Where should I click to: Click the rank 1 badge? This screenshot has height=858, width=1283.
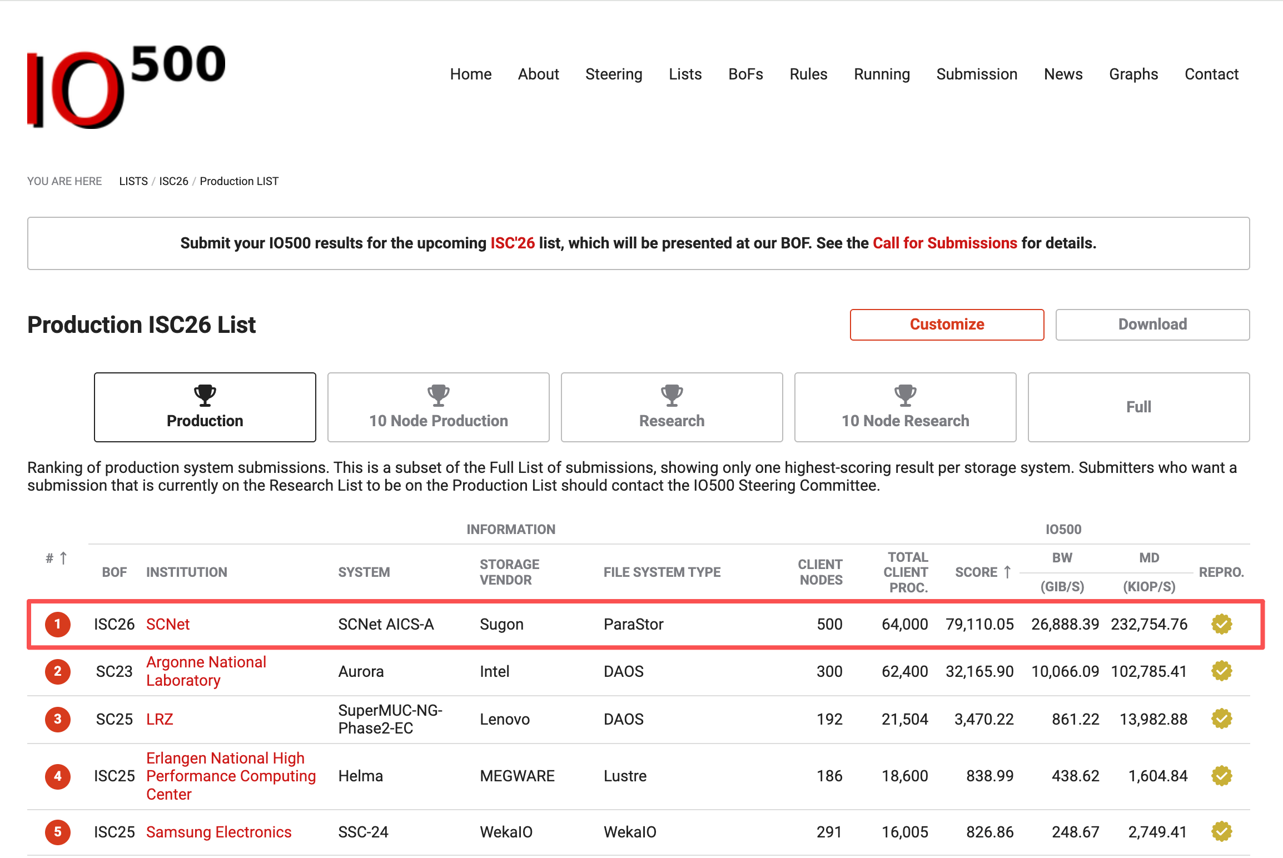coord(58,624)
